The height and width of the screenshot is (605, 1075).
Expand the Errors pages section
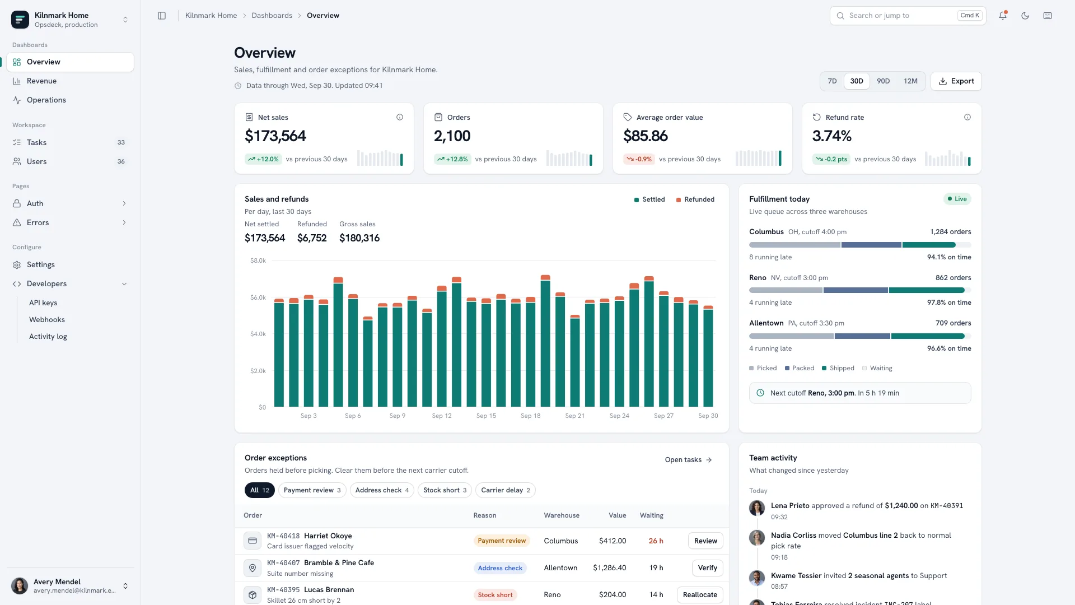pyautogui.click(x=71, y=222)
